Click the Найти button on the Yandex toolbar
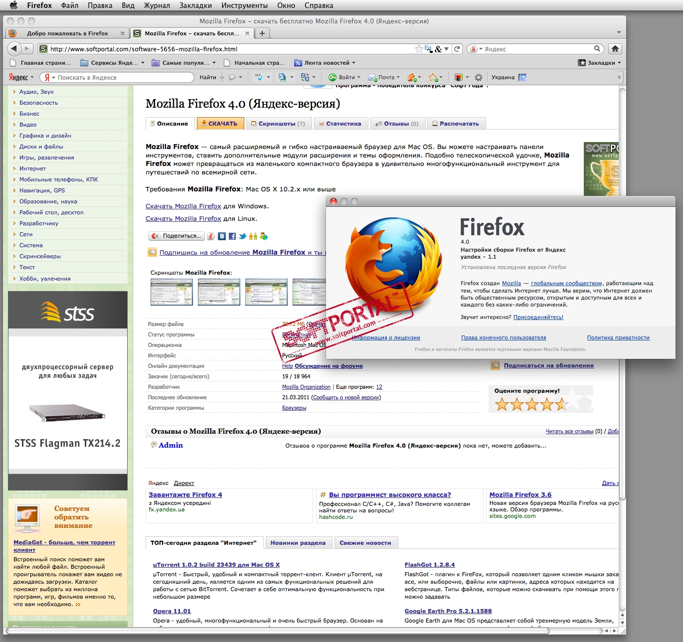This screenshot has width=683, height=642. pyautogui.click(x=208, y=77)
